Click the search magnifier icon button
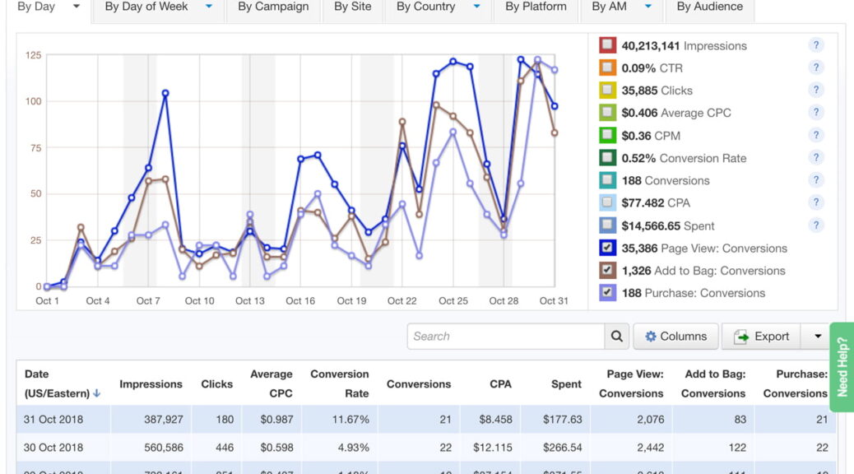This screenshot has width=854, height=474. tap(615, 337)
